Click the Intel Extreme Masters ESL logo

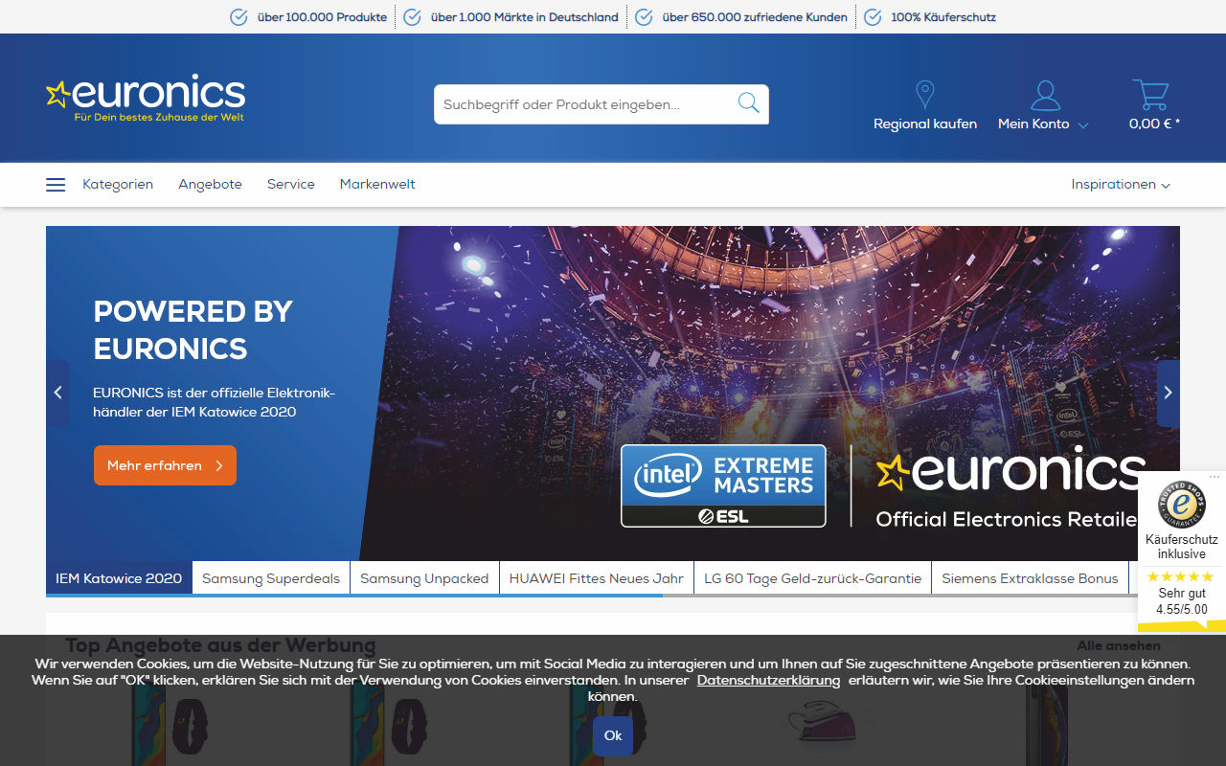tap(723, 485)
